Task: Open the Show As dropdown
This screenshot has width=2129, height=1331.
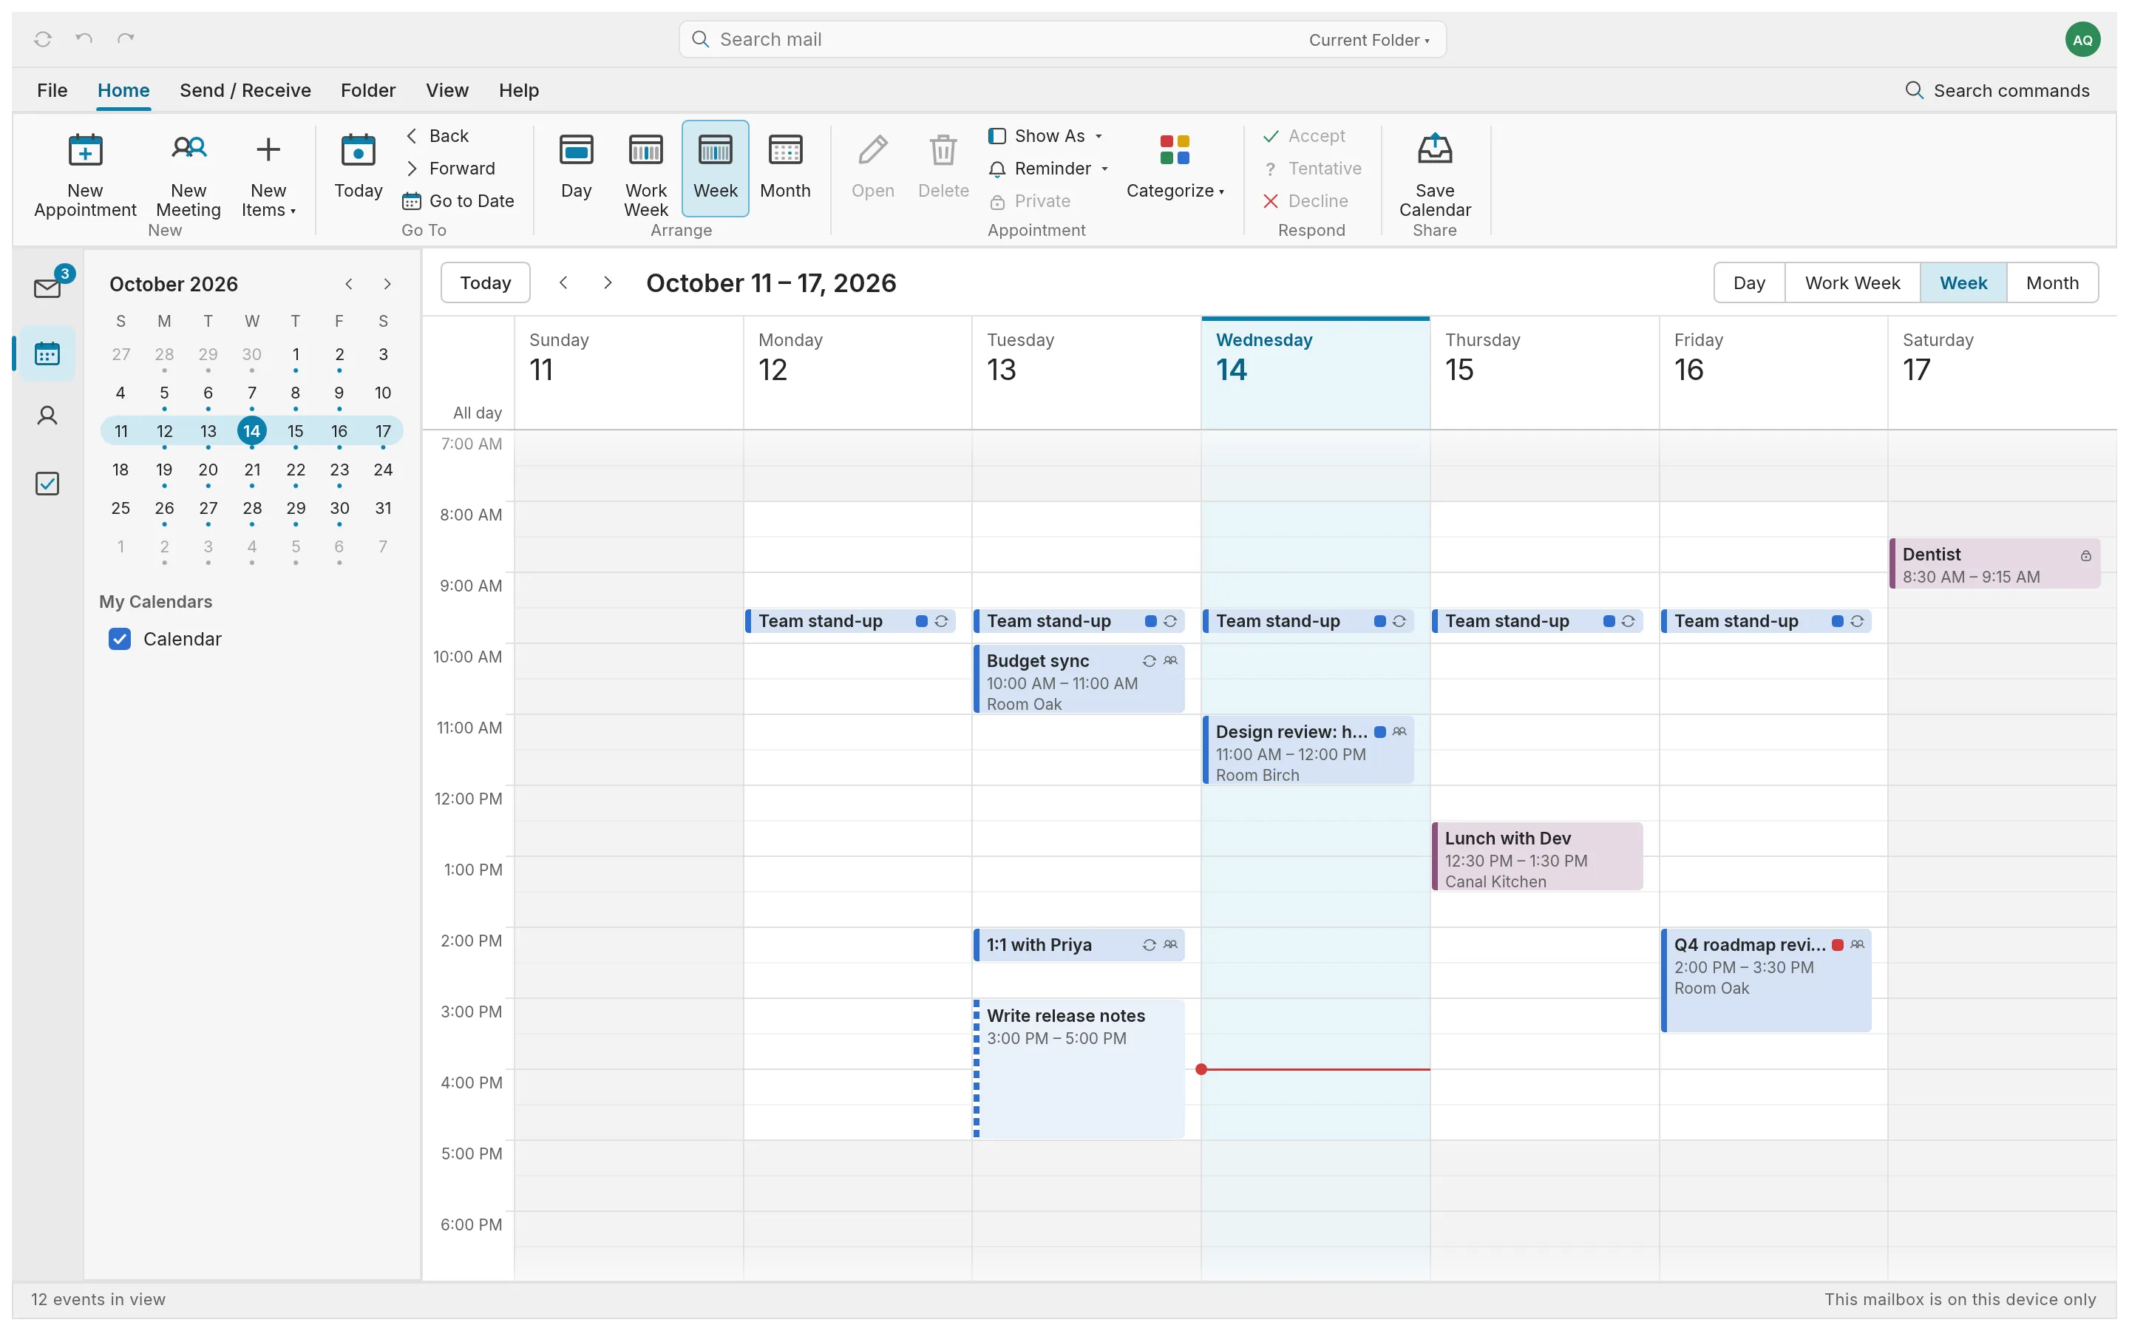Action: click(x=1045, y=135)
